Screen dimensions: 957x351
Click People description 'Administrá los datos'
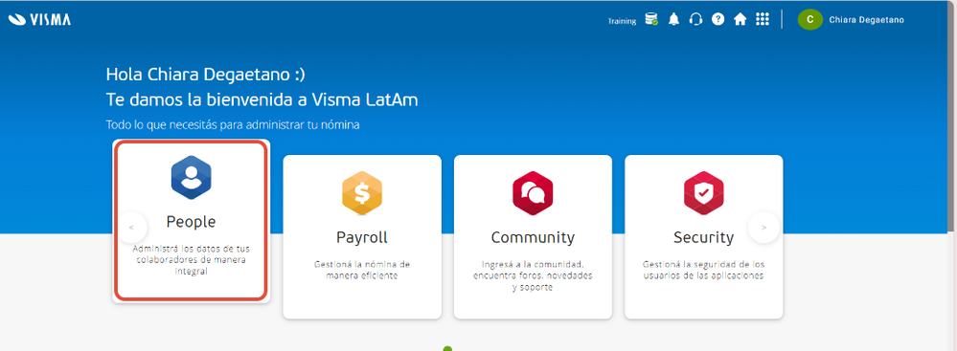tap(191, 260)
